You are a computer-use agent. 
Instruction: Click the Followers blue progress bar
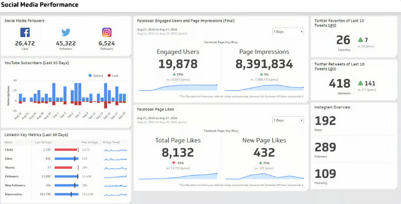[66, 177]
